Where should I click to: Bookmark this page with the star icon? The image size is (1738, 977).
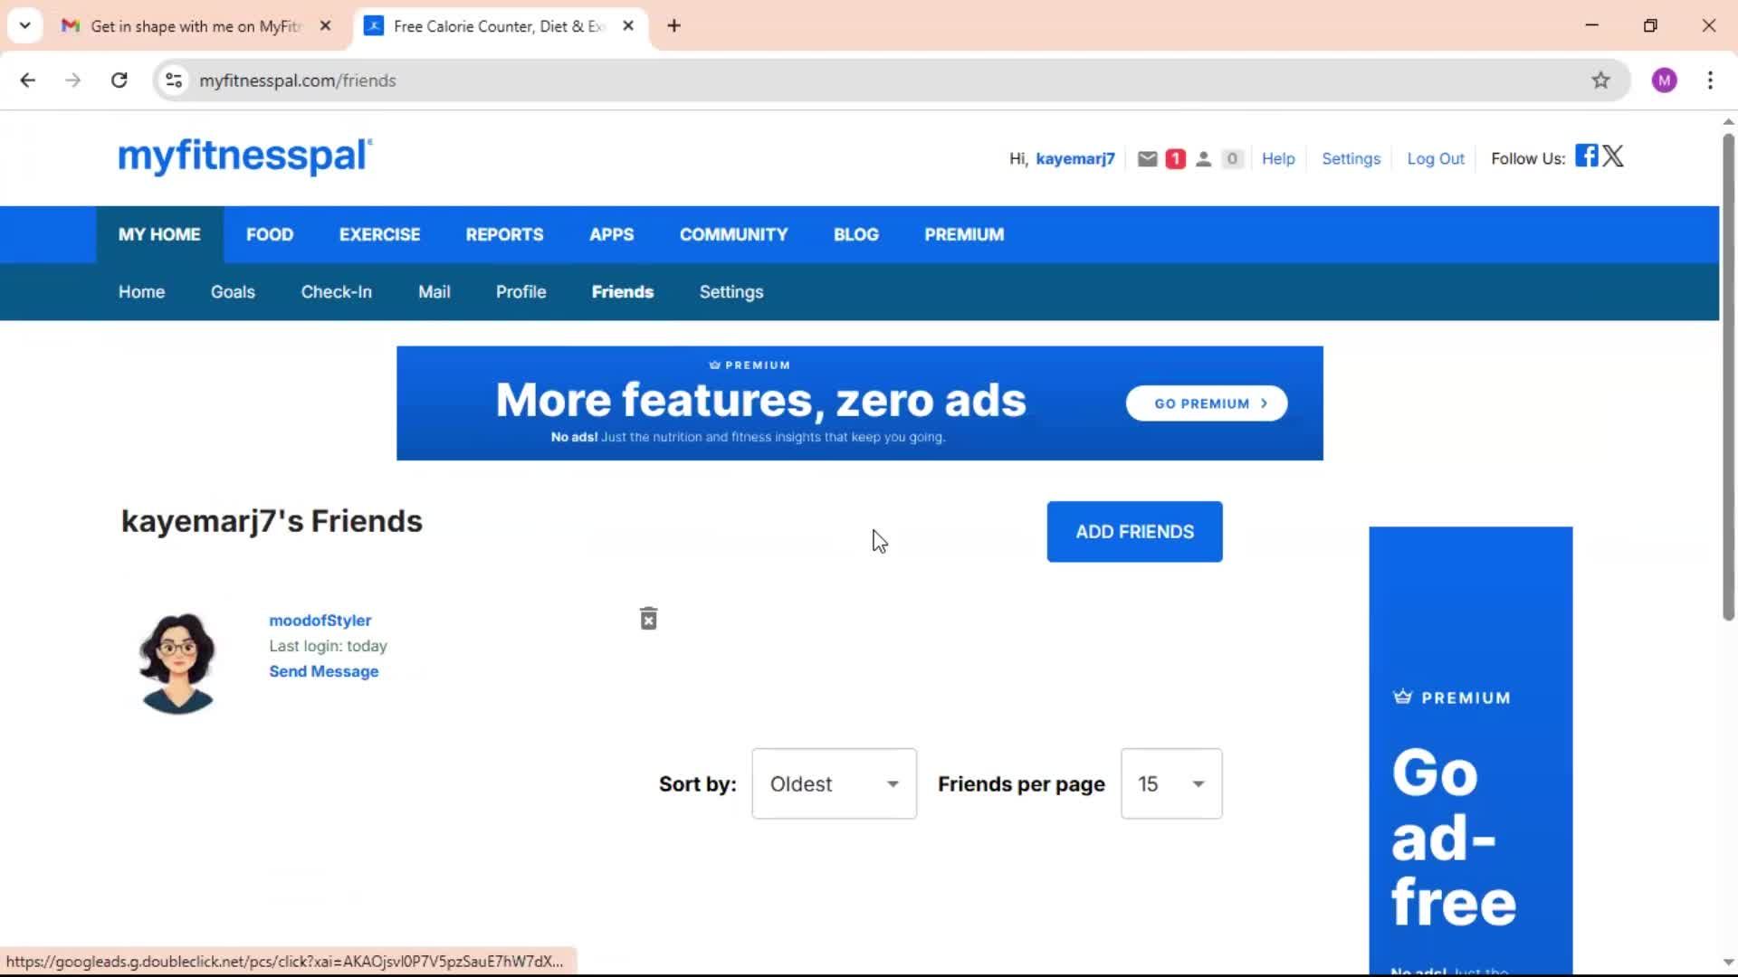[x=1600, y=81]
